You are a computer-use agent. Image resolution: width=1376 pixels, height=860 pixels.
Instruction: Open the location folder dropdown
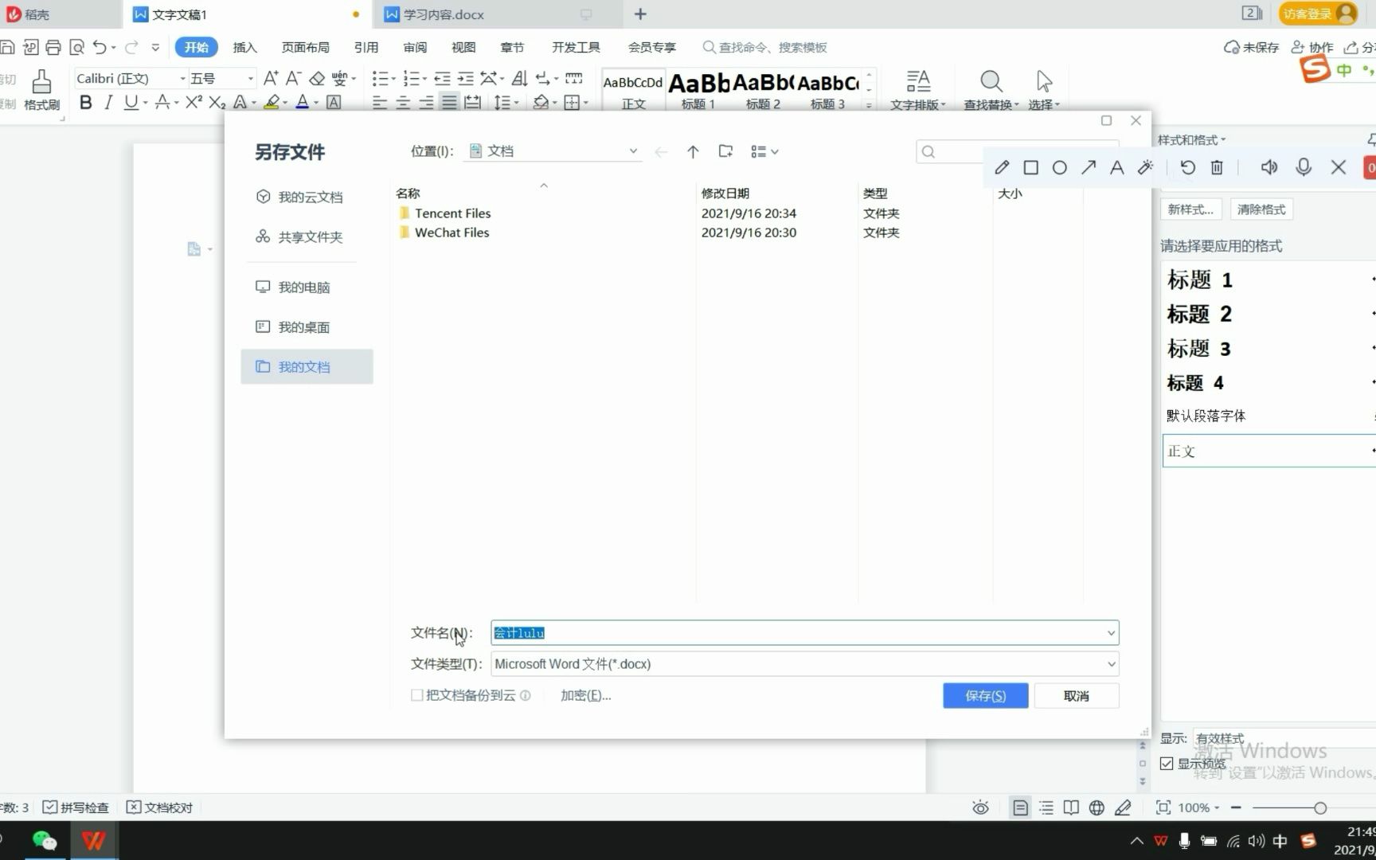(x=633, y=151)
